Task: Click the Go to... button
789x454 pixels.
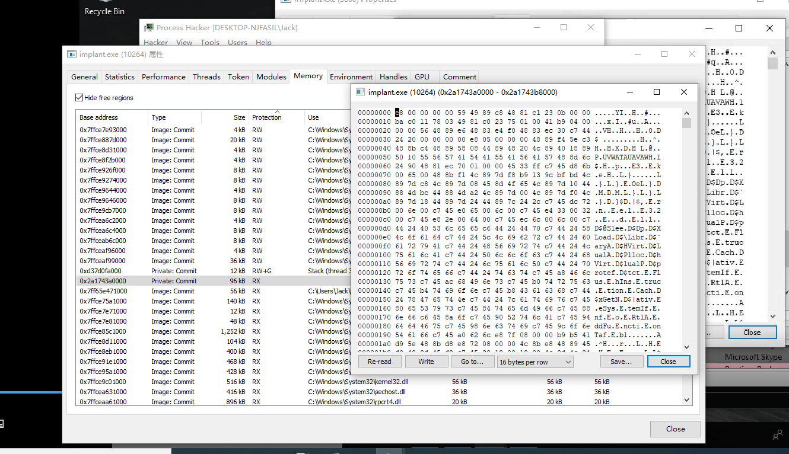Action: pyautogui.click(x=472, y=362)
